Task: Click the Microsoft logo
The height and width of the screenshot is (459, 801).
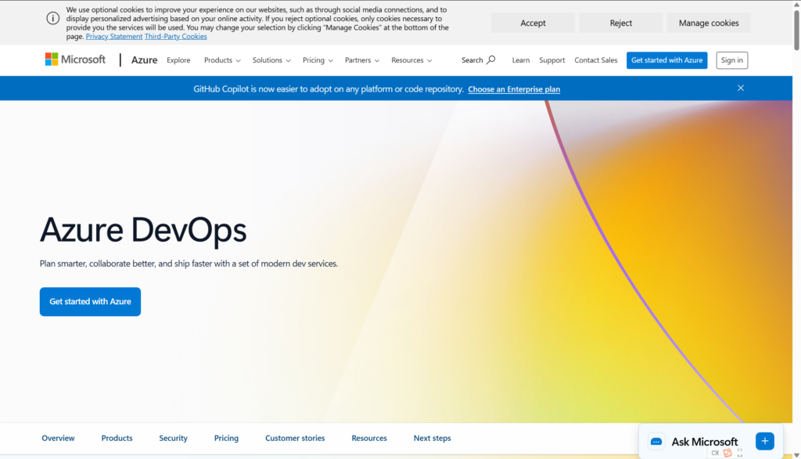Action: click(75, 59)
